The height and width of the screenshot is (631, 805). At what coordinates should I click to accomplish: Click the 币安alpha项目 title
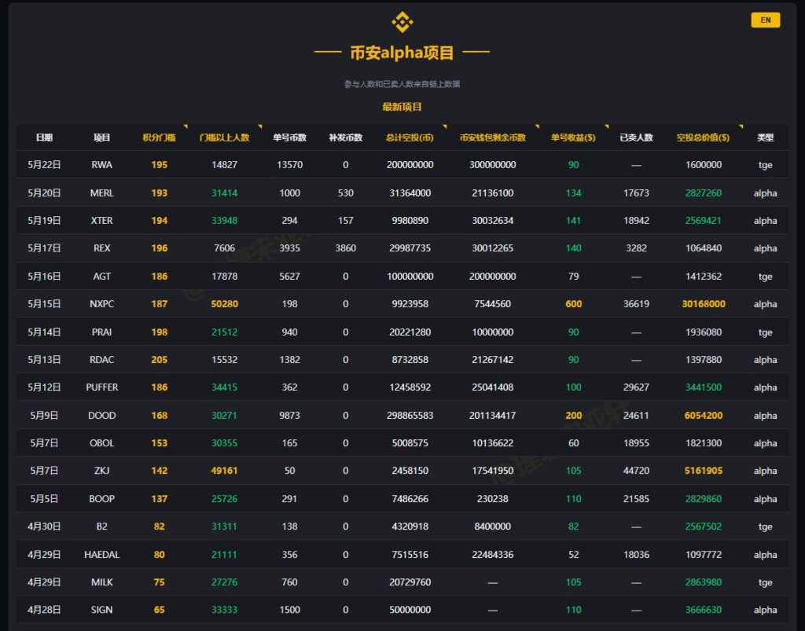coord(402,53)
